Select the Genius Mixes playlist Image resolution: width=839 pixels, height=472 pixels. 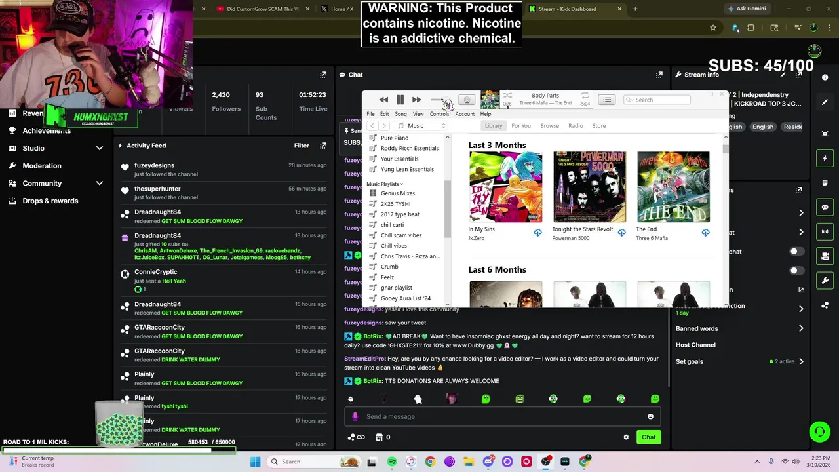(x=397, y=193)
